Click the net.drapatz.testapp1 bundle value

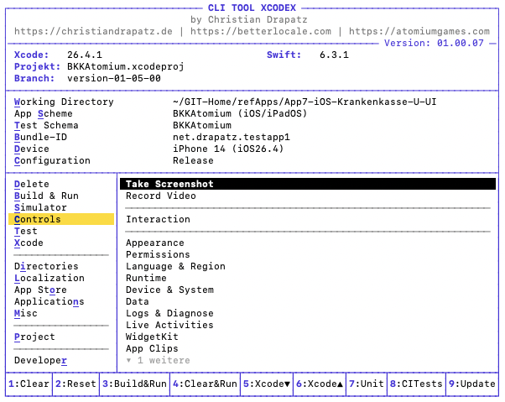(x=232, y=137)
